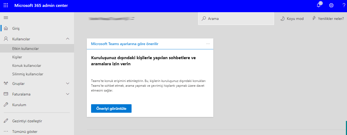Click the Giriş home icon
347x135 pixels.
[6, 28]
